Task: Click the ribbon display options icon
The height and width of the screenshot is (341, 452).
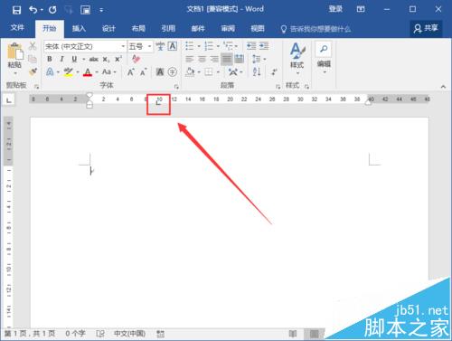Action: (361, 9)
